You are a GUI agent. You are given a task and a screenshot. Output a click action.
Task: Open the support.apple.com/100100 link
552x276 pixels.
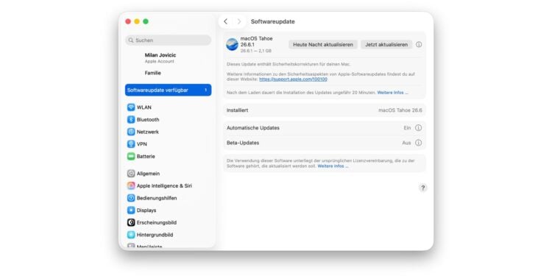click(293, 79)
